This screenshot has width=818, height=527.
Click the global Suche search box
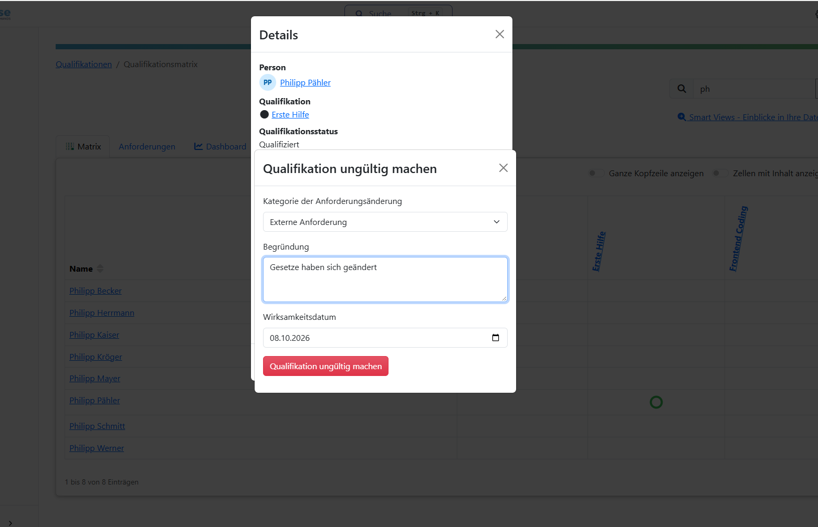click(x=398, y=14)
